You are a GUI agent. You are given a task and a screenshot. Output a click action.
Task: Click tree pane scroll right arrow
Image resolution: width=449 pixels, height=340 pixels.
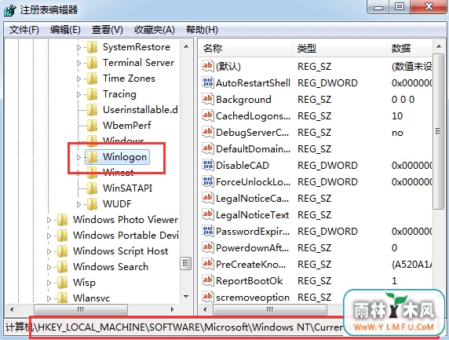(x=172, y=309)
